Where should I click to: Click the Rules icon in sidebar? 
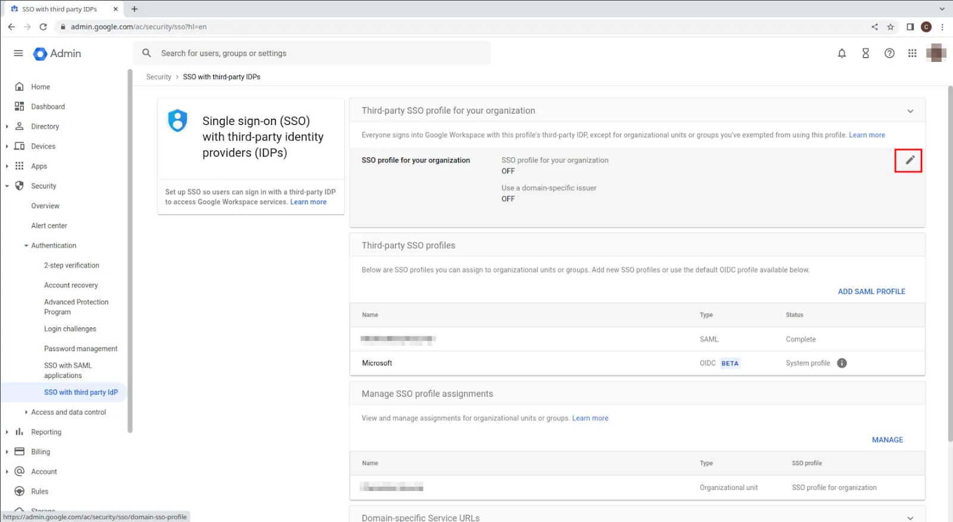tap(19, 492)
